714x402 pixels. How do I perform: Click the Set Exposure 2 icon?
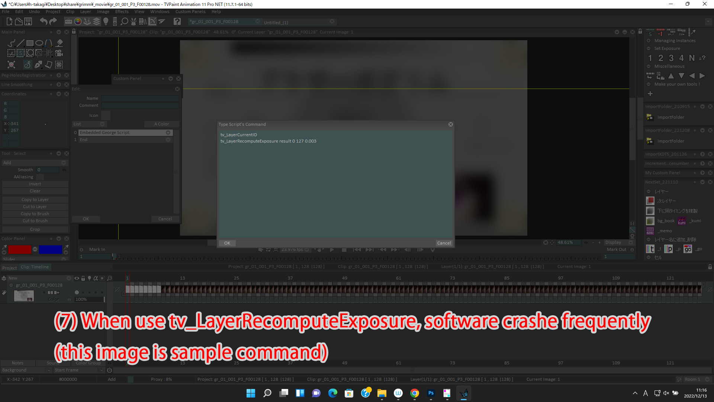660,58
